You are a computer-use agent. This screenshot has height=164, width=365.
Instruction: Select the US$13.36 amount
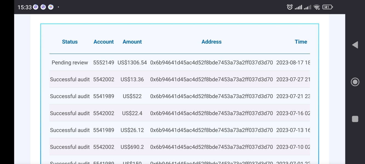point(132,79)
